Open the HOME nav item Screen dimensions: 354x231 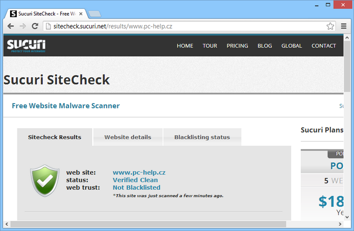[x=185, y=46]
